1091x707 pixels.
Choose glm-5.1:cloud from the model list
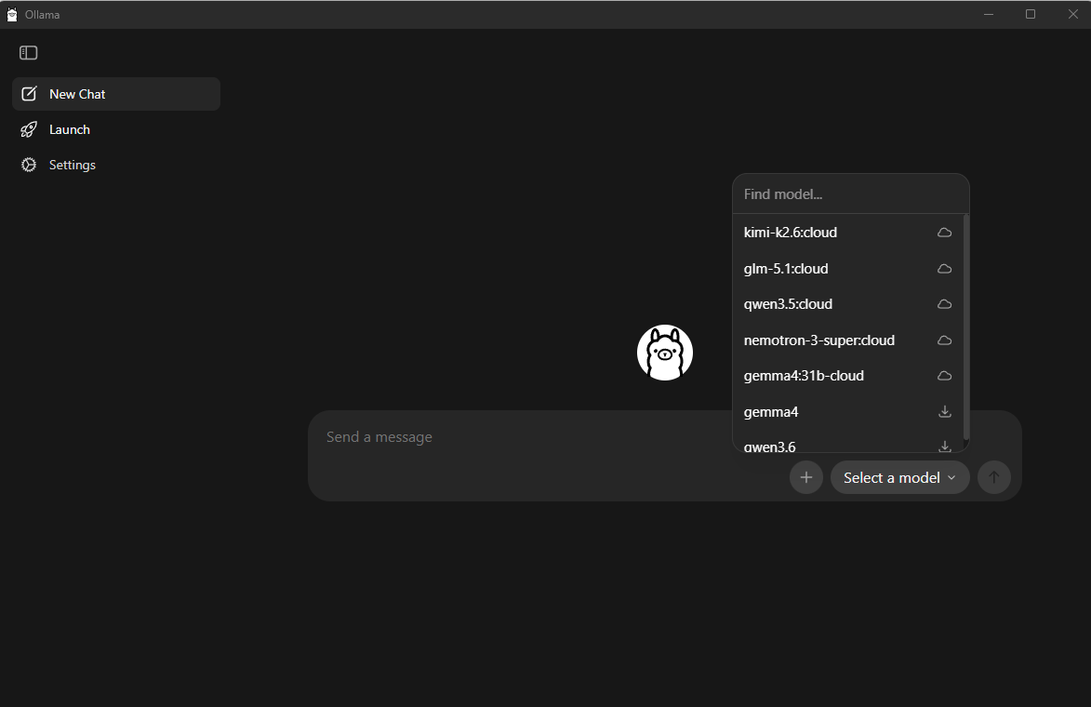click(847, 269)
